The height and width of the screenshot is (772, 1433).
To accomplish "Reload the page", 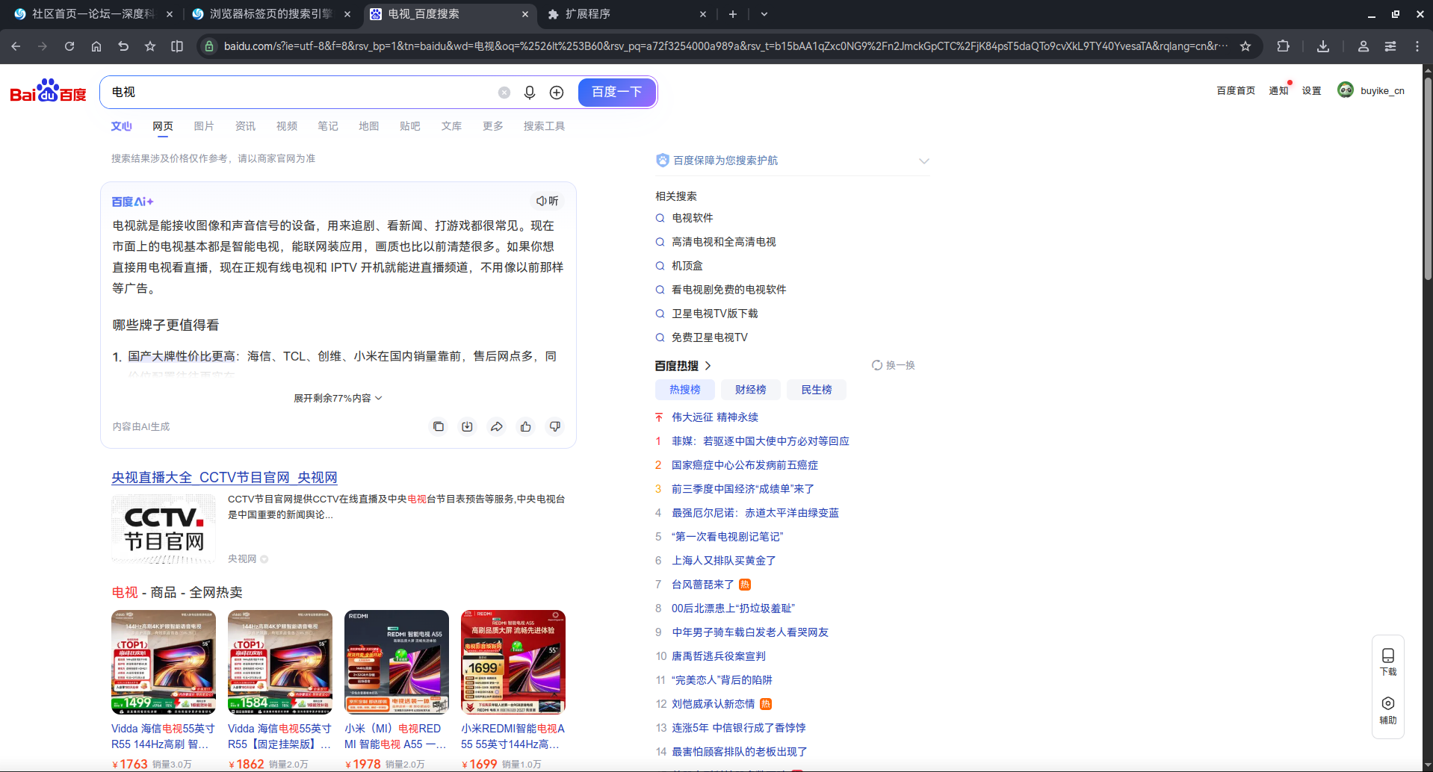I will (x=69, y=46).
